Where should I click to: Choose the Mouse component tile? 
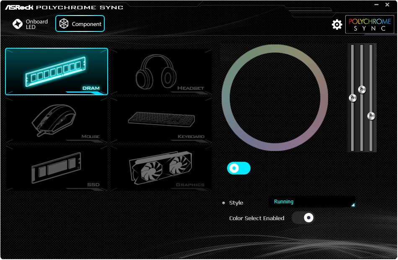tap(57, 120)
